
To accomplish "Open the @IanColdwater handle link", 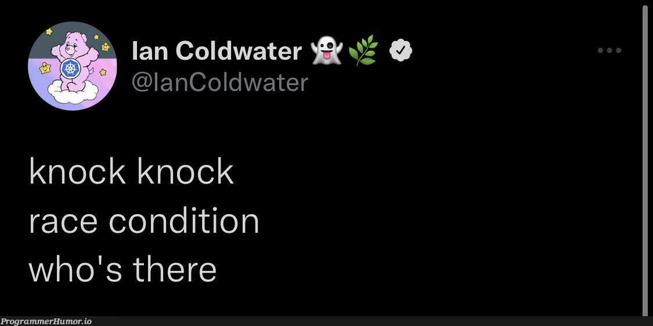I will coord(220,82).
